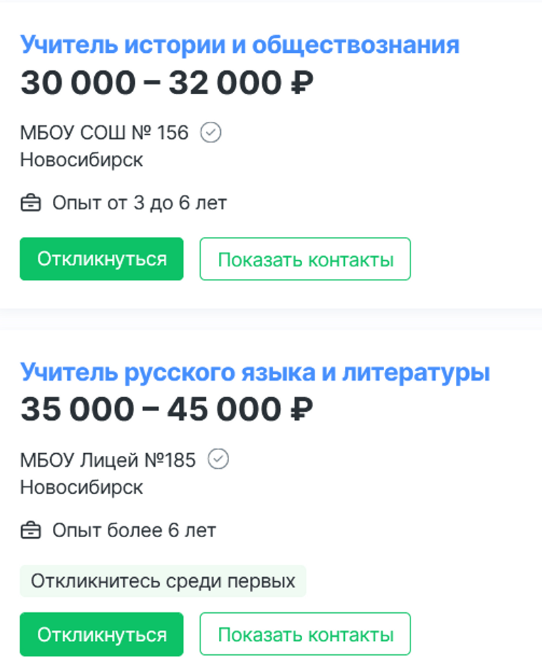Viewport: 542px width, 672px height.
Task: Click 'Новосибирск' under МБОУ СОШ № 156
Action: pyautogui.click(x=81, y=160)
